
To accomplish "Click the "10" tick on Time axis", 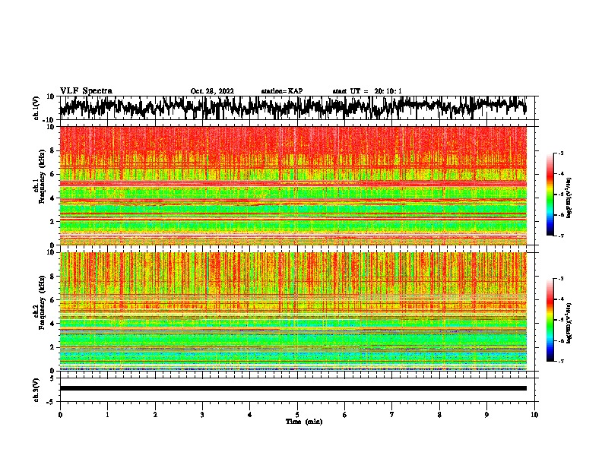I will [534, 415].
